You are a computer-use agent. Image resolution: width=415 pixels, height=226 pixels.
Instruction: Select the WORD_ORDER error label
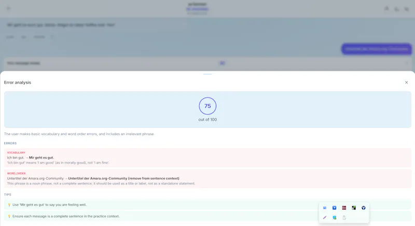(x=16, y=174)
